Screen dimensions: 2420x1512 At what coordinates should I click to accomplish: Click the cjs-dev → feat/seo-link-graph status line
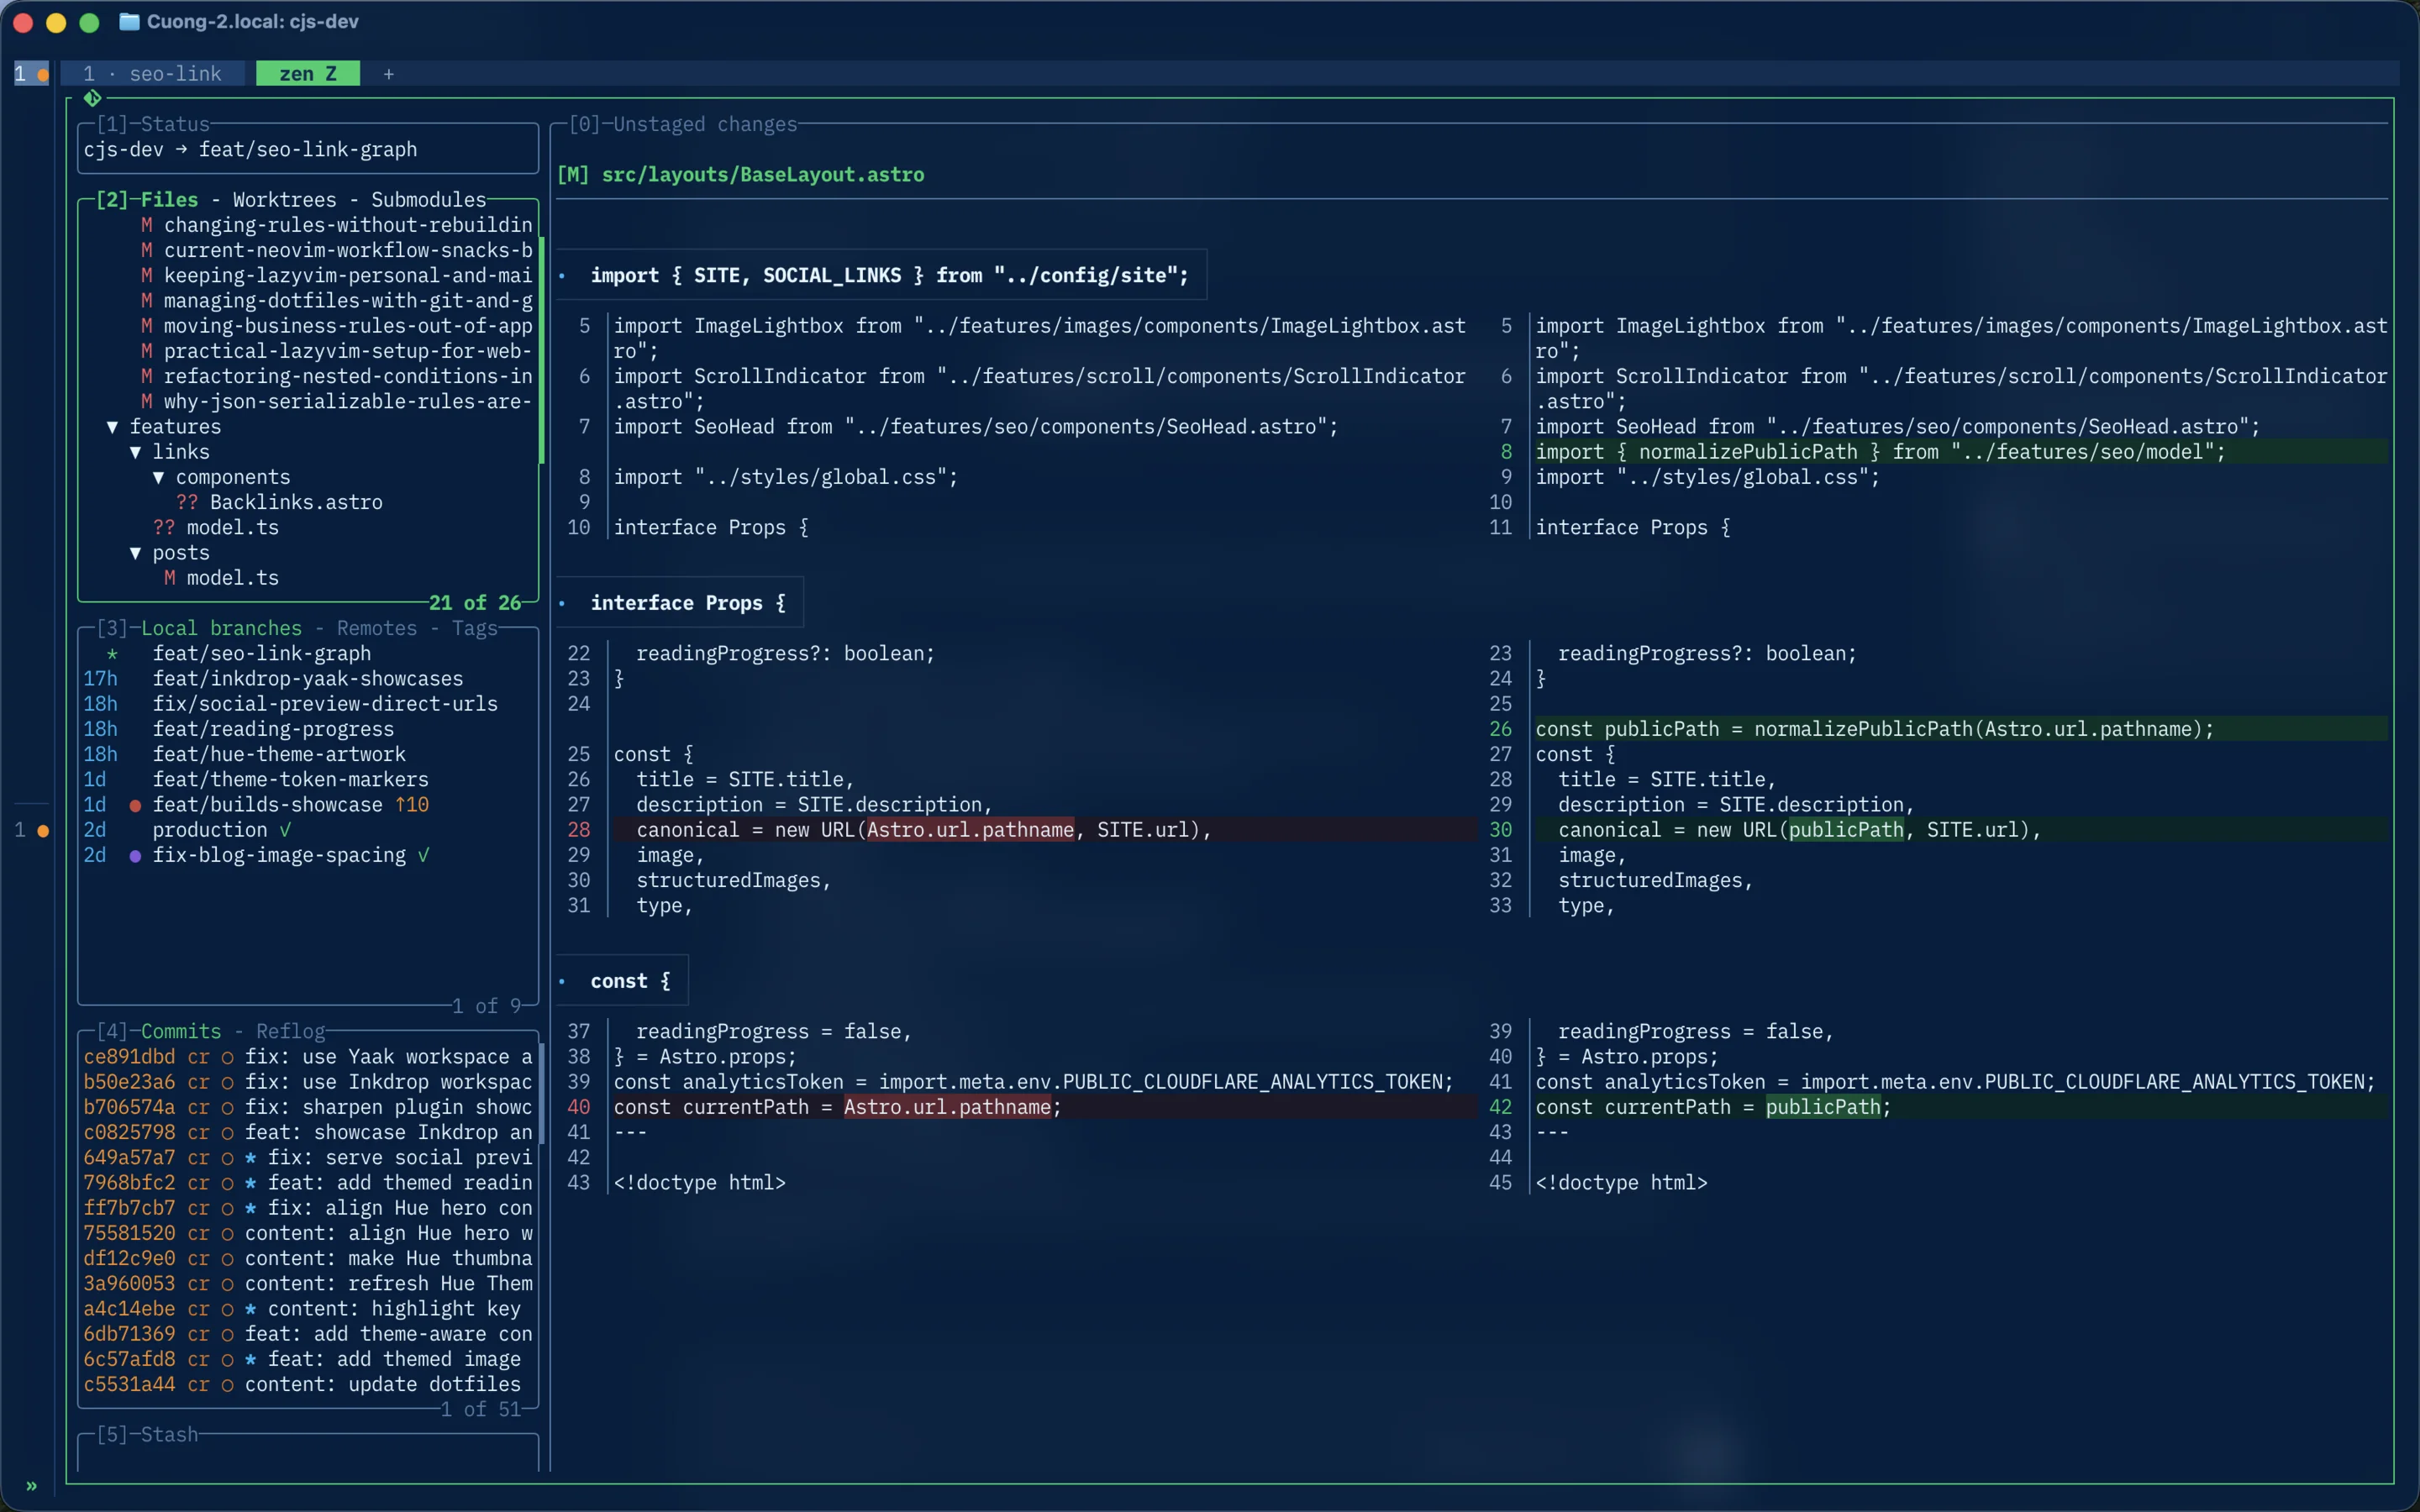tap(250, 150)
